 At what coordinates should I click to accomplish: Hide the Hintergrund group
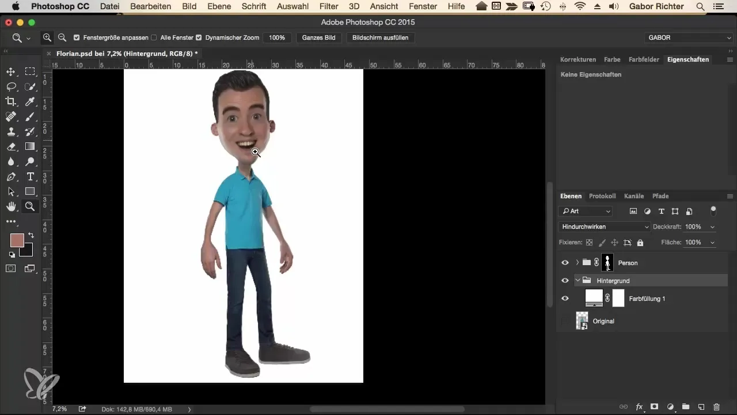click(x=565, y=281)
